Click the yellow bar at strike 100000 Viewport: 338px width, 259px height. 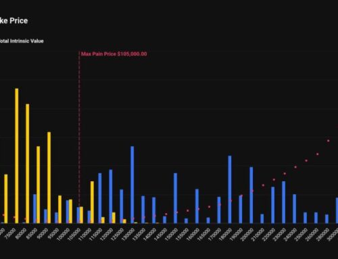[70, 211]
